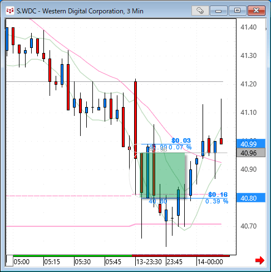Screen dimensions: 271x272
Task: Click the 40.99 price label on scale
Action: (251, 144)
